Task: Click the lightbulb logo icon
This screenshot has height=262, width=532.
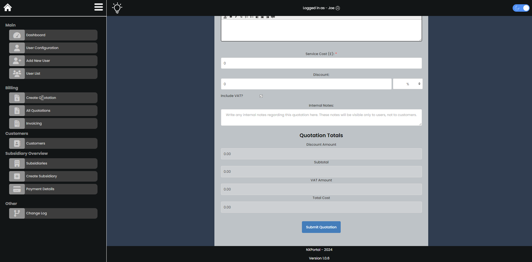Action: pyautogui.click(x=117, y=8)
